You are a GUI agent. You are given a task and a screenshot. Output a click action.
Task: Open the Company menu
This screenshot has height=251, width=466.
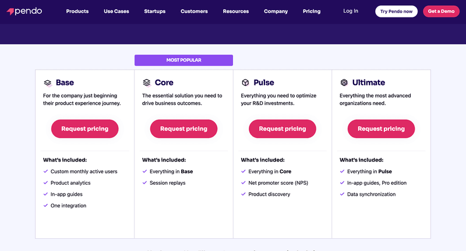tap(276, 11)
